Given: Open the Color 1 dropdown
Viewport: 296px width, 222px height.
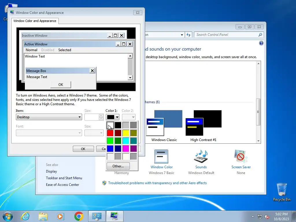Looking at the screenshot, I should pyautogui.click(x=112, y=117).
